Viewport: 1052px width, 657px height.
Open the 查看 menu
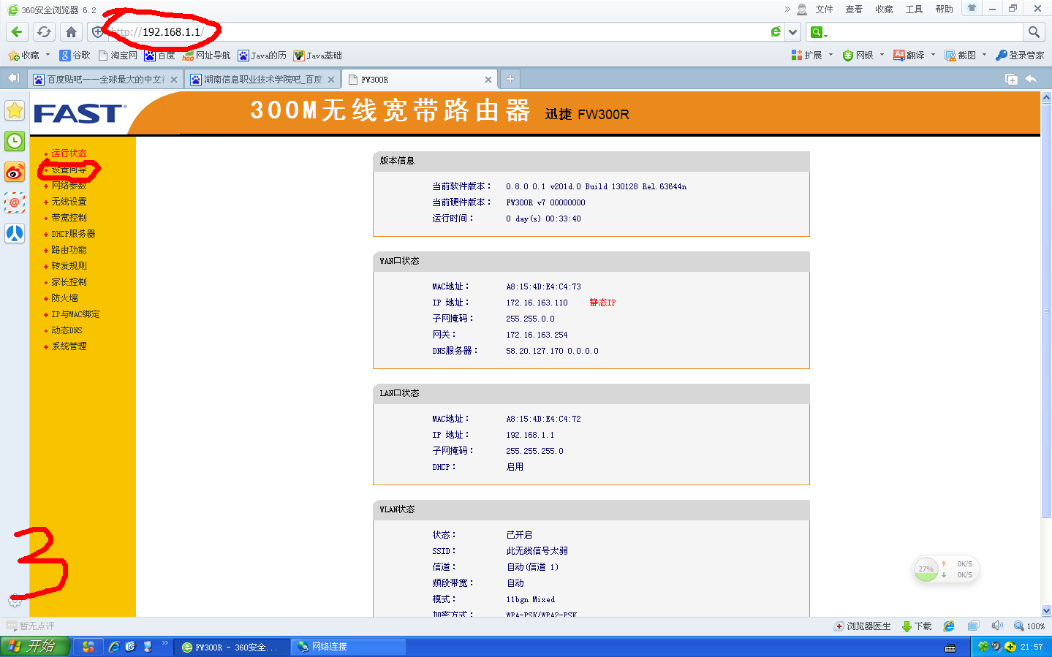(x=854, y=10)
